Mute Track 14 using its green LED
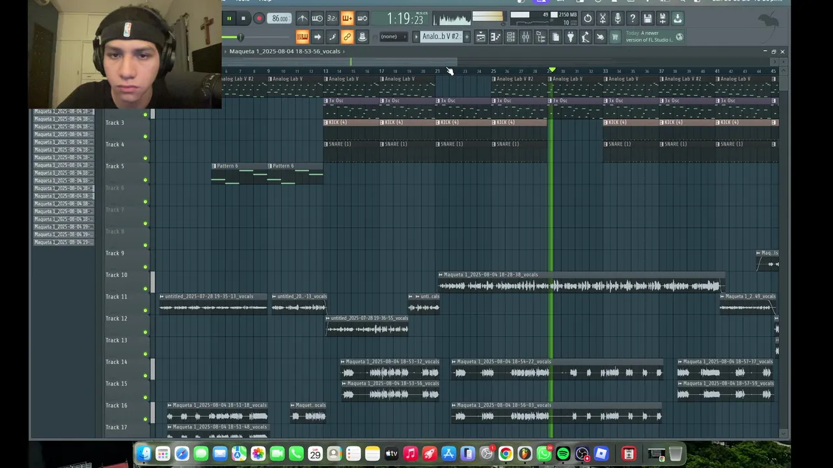This screenshot has width=833, height=468. [x=145, y=376]
